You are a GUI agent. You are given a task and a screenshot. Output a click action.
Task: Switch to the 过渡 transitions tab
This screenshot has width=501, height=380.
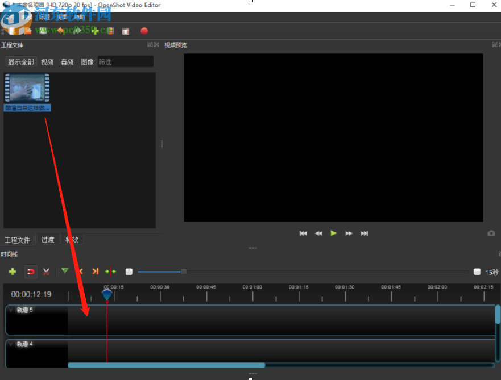pos(48,240)
